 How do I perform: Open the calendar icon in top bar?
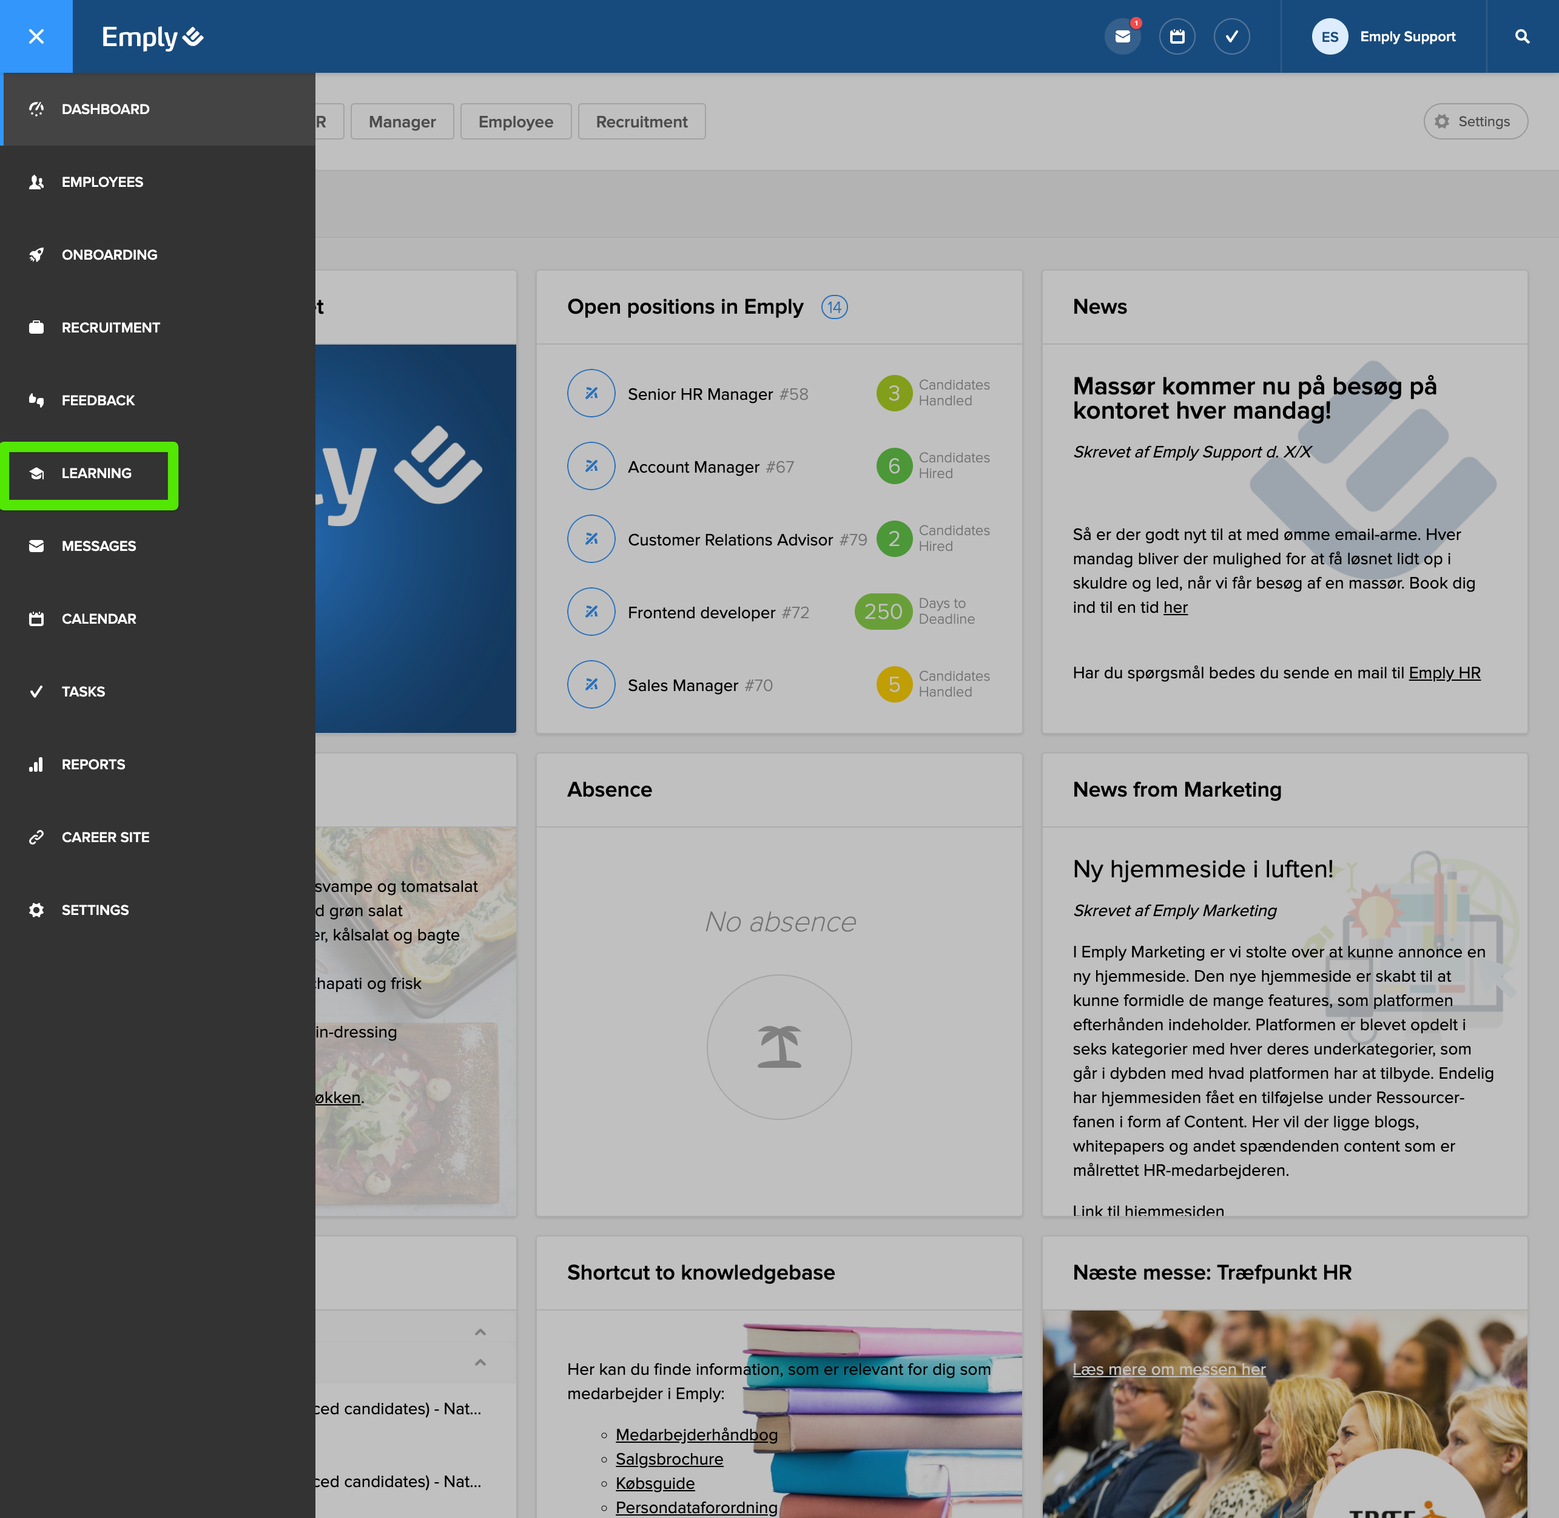1176,36
